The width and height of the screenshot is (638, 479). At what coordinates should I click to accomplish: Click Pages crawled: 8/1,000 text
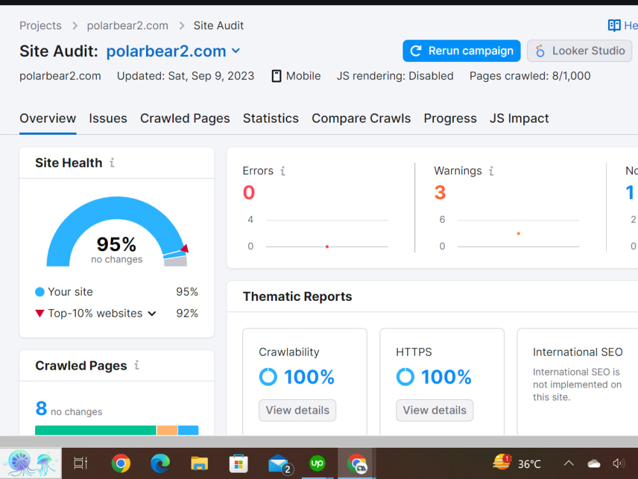(x=530, y=76)
